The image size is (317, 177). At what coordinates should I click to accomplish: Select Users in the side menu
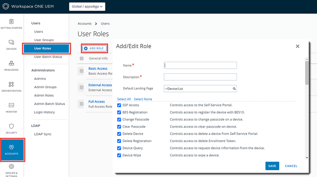(x=38, y=32)
